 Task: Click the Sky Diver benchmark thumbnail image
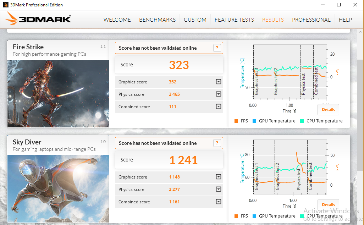58,189
